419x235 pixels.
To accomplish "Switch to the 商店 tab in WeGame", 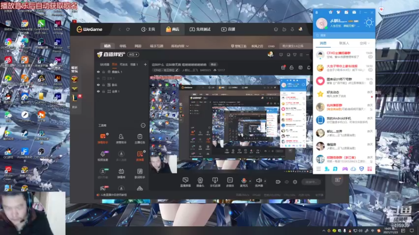I will 173,29.
